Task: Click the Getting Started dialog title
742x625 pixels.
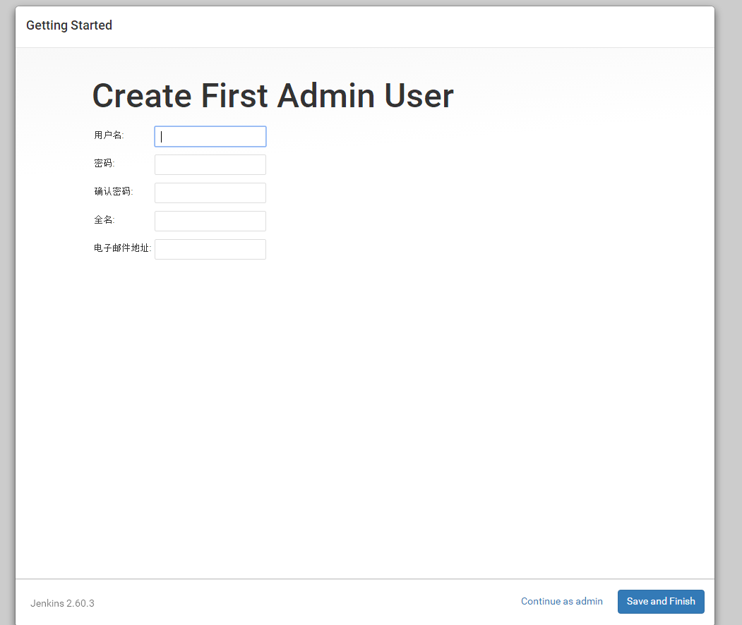Action: coord(69,26)
